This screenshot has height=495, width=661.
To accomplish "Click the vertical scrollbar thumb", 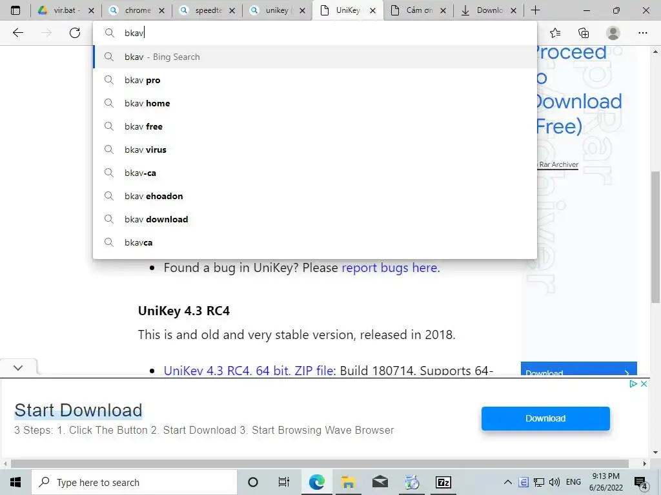I will click(x=655, y=237).
